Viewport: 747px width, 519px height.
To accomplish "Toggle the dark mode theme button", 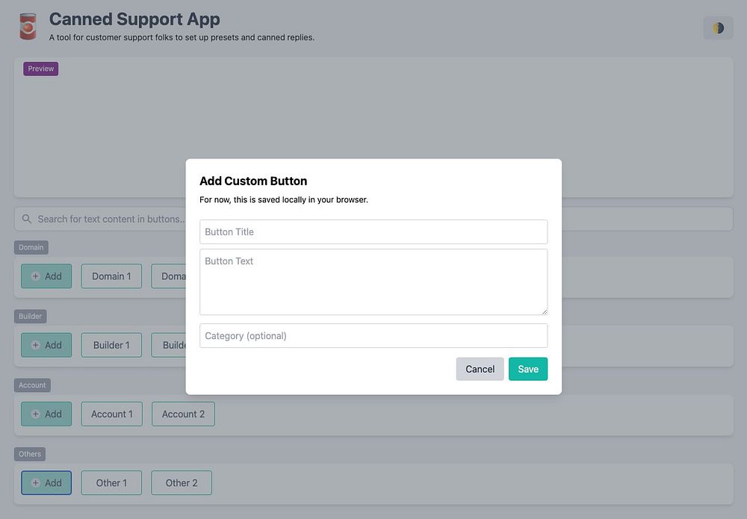I will [x=718, y=28].
